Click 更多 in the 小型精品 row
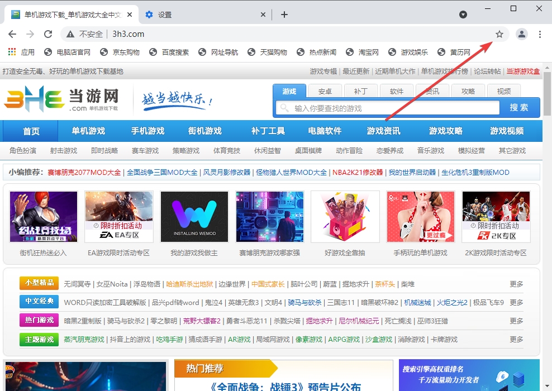Screen dimensions: 552x391 click(x=516, y=284)
